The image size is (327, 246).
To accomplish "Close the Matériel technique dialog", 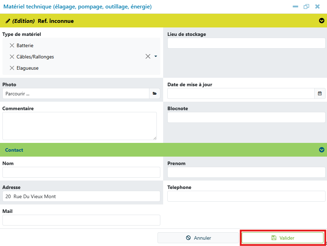I will [x=317, y=7].
